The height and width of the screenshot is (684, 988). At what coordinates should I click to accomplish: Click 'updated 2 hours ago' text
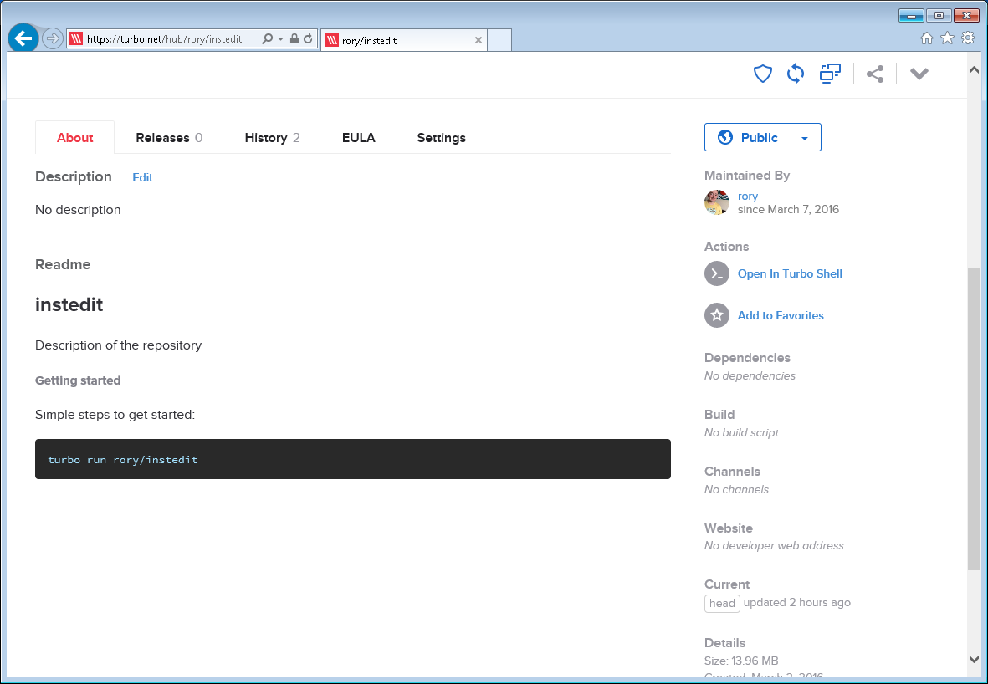coord(797,603)
